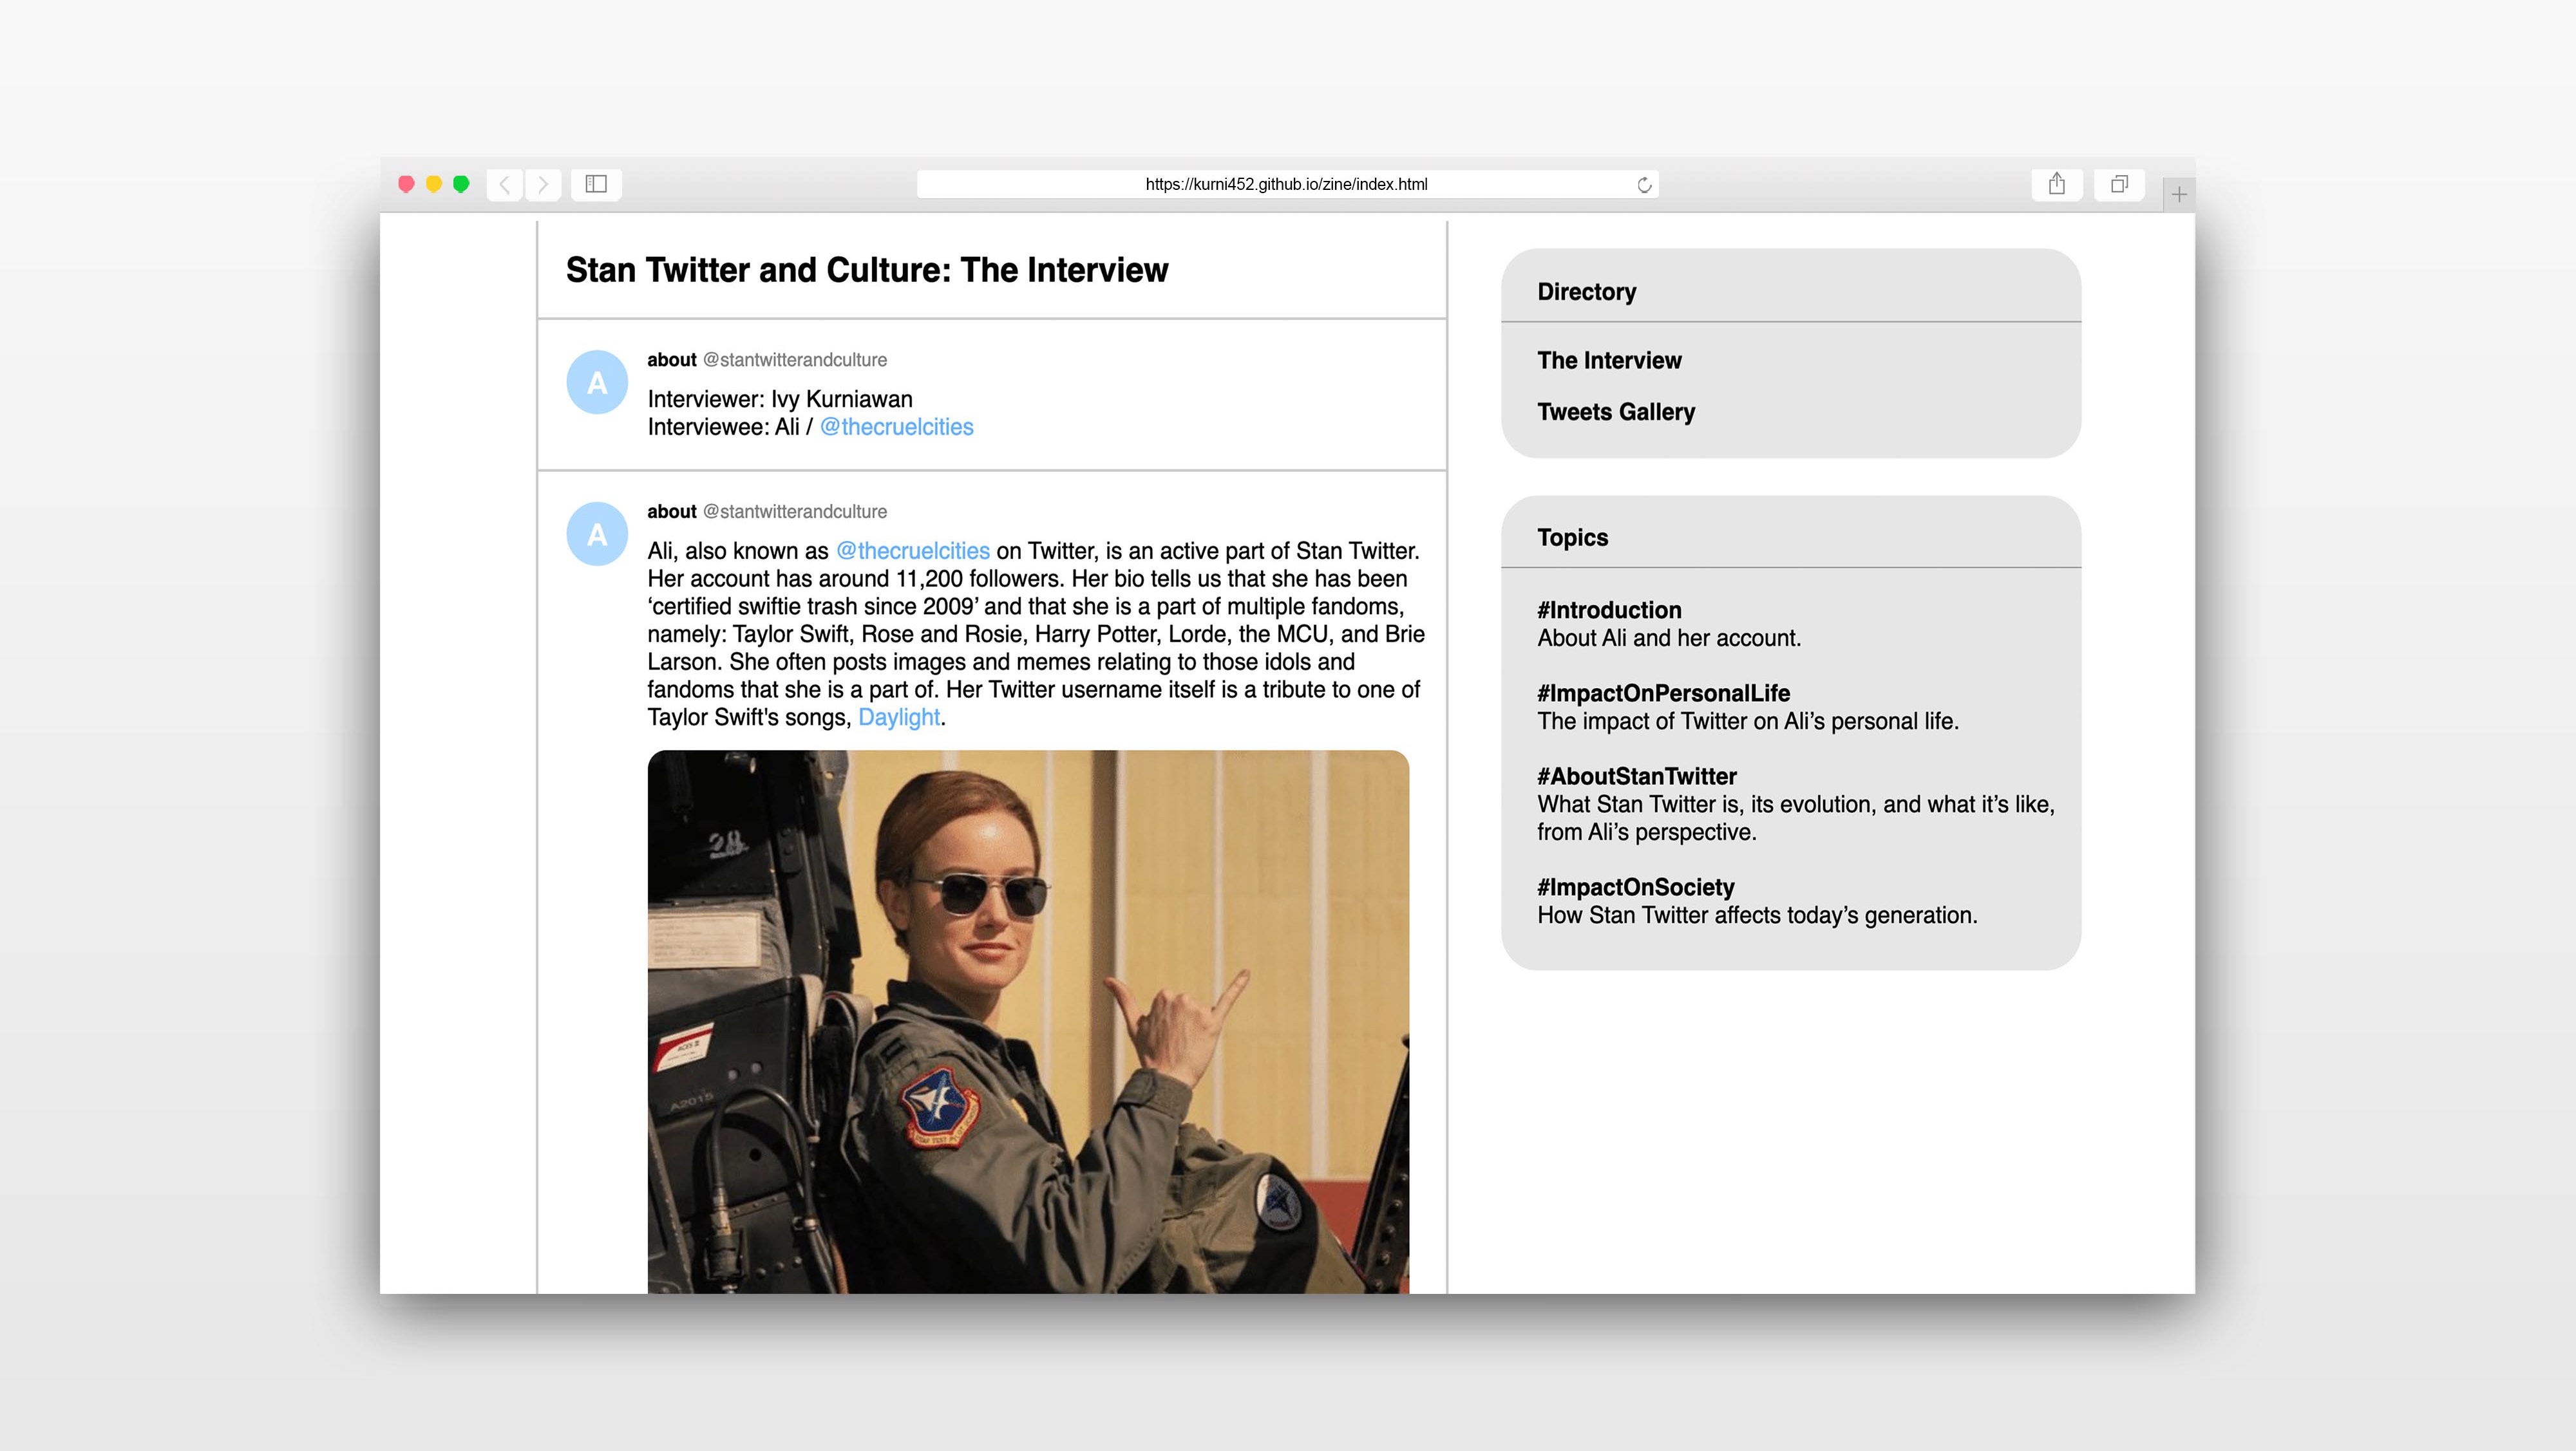Image resolution: width=2576 pixels, height=1451 pixels.
Task: Jump to #Introduction topic
Action: 1608,610
